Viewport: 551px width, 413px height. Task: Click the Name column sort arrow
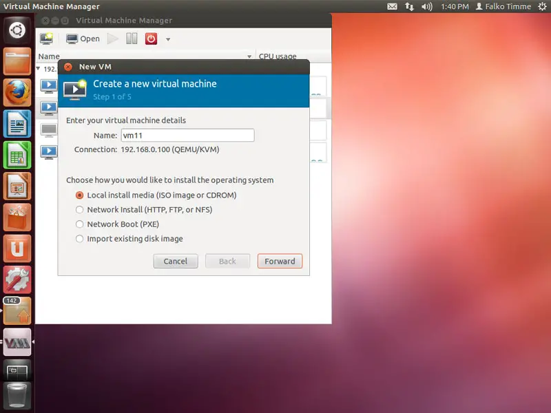point(249,56)
